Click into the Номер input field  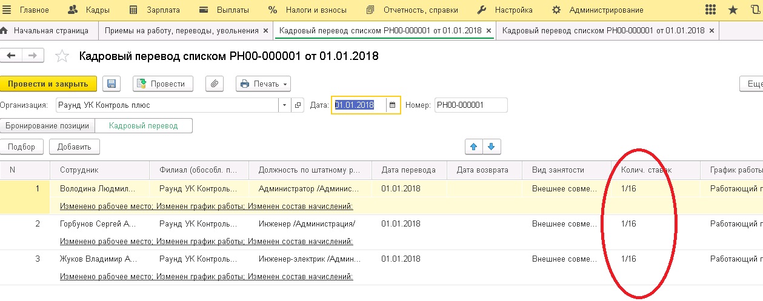[471, 105]
